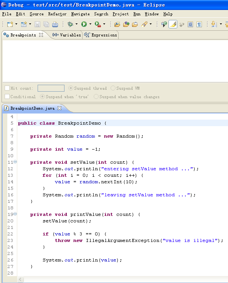Toggle Mark Occurrences highlighter icon
The image size is (228, 283).
coord(173,24)
